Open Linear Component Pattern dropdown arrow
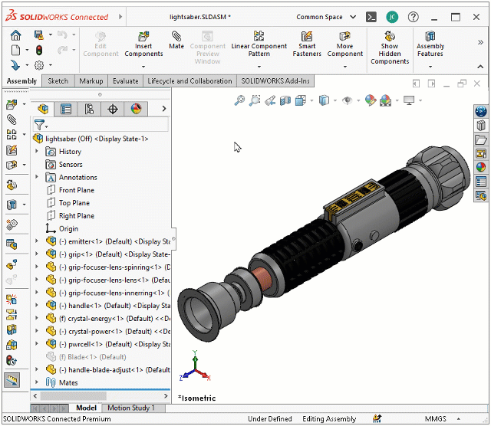Screen dimensions: 491x426 259,67
